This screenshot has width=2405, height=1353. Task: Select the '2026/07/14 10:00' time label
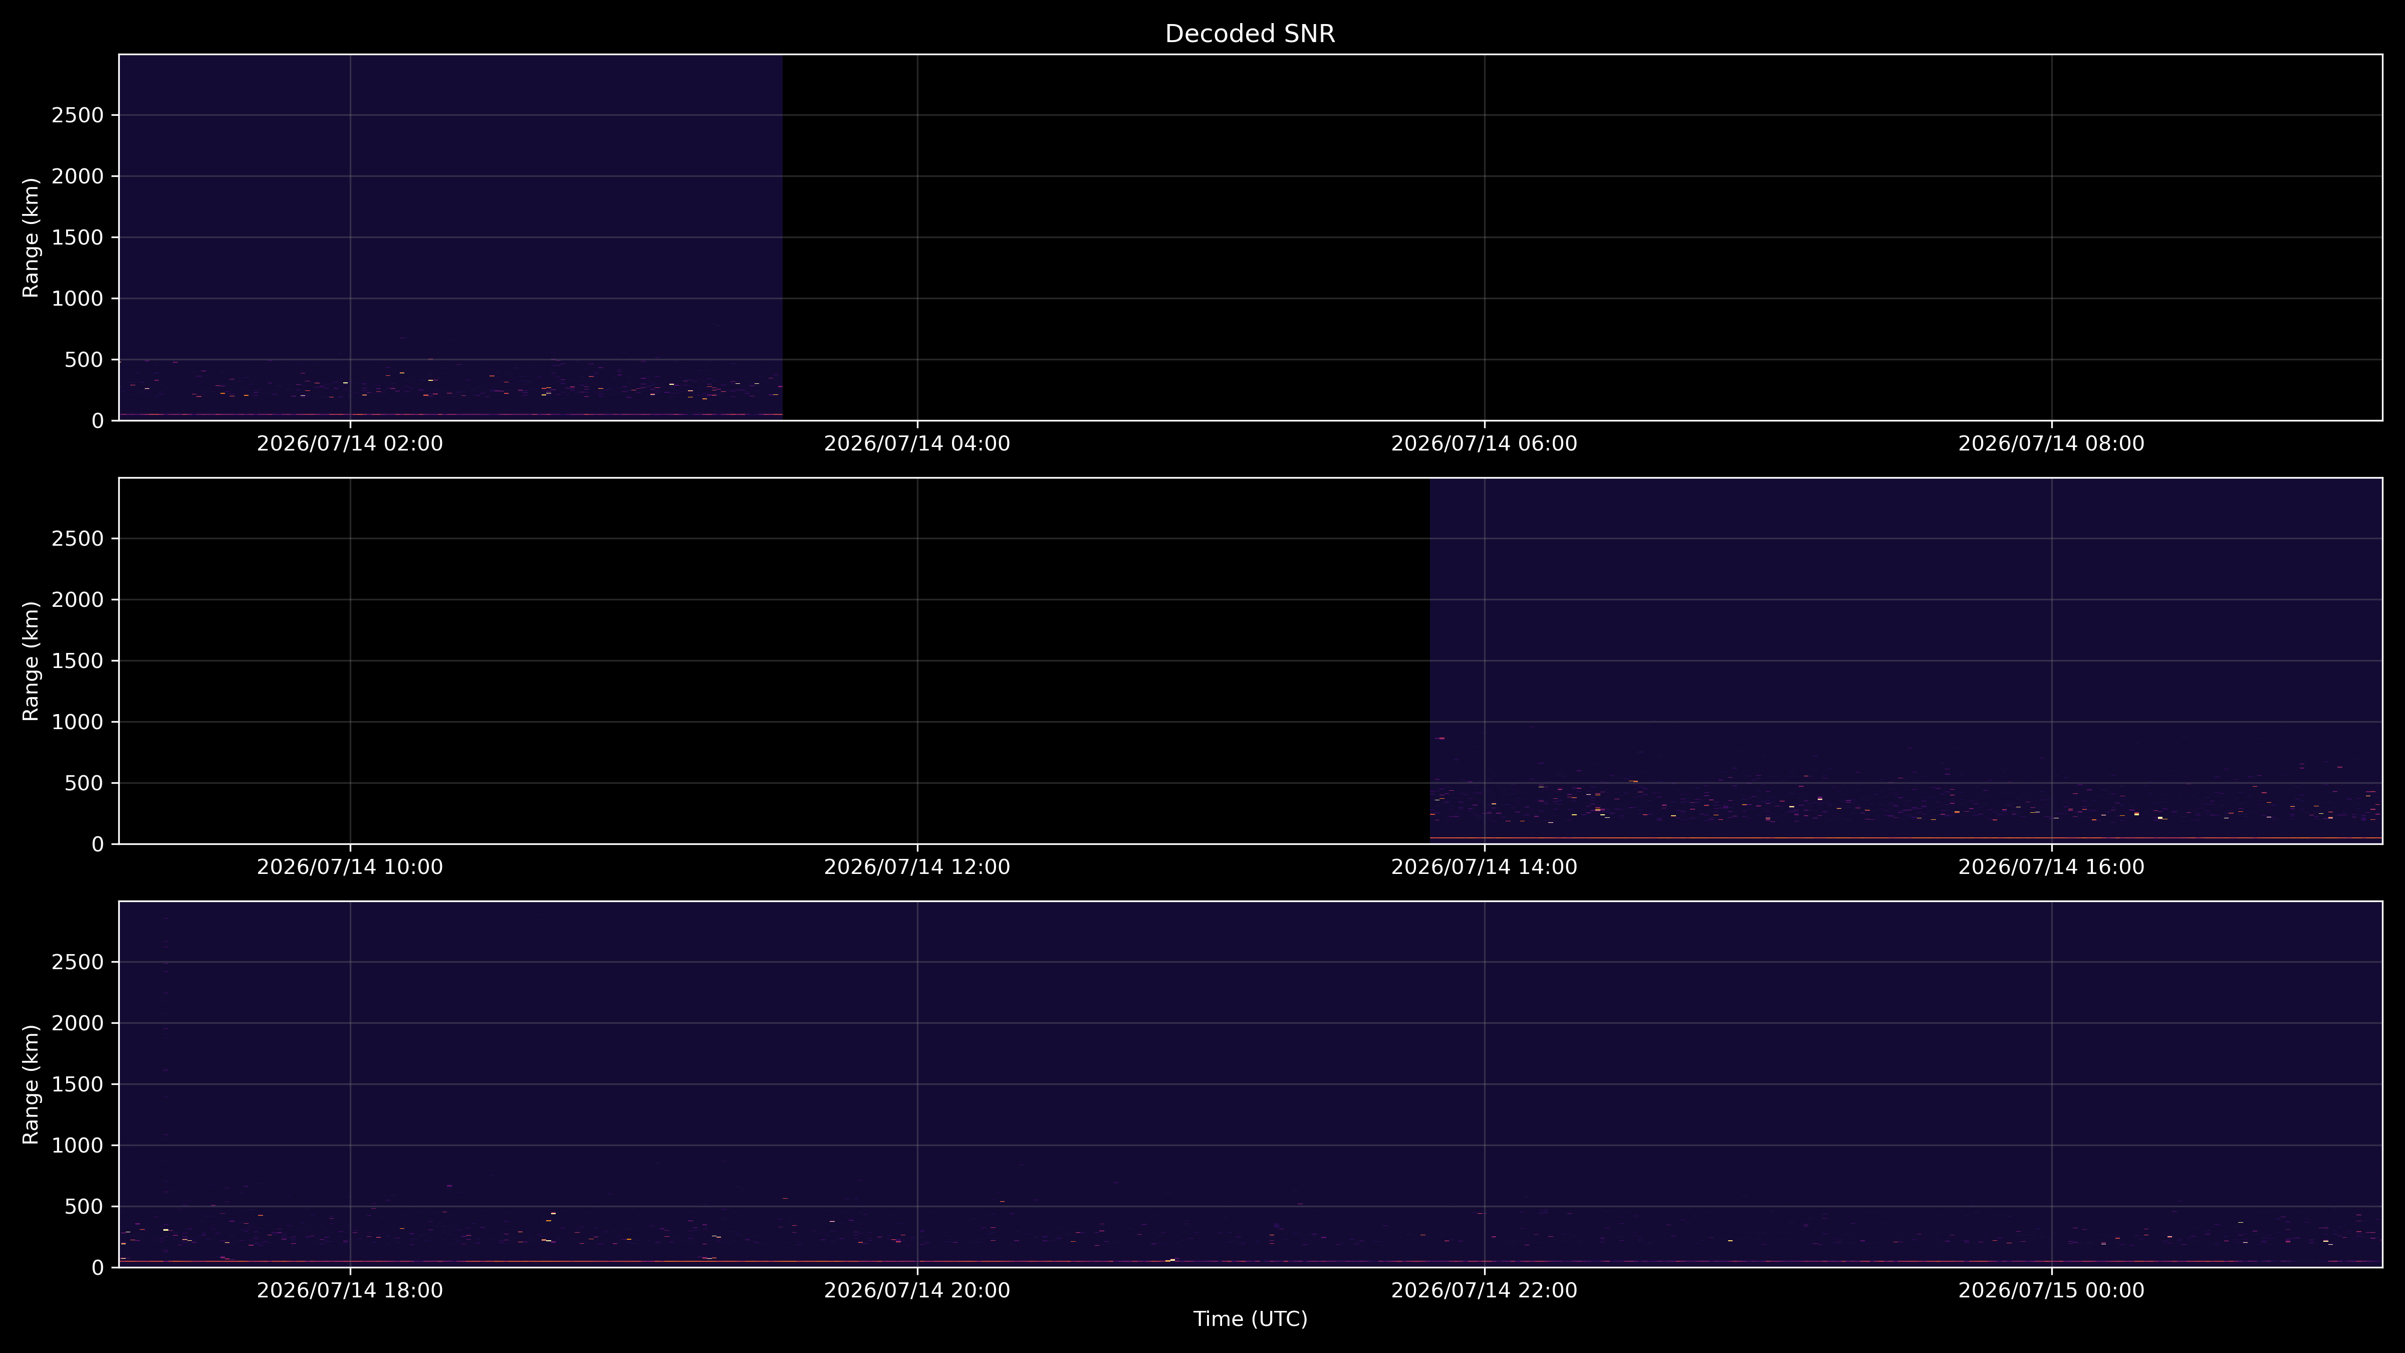tap(350, 866)
